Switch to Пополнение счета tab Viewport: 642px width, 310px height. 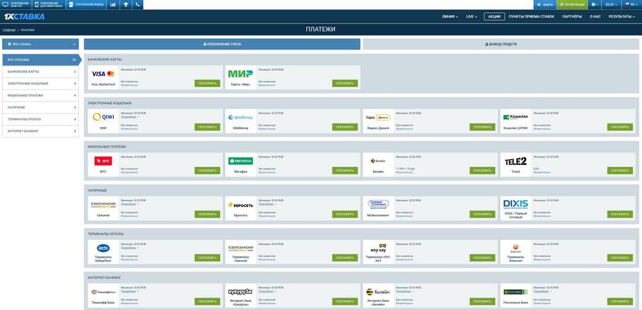tap(222, 44)
